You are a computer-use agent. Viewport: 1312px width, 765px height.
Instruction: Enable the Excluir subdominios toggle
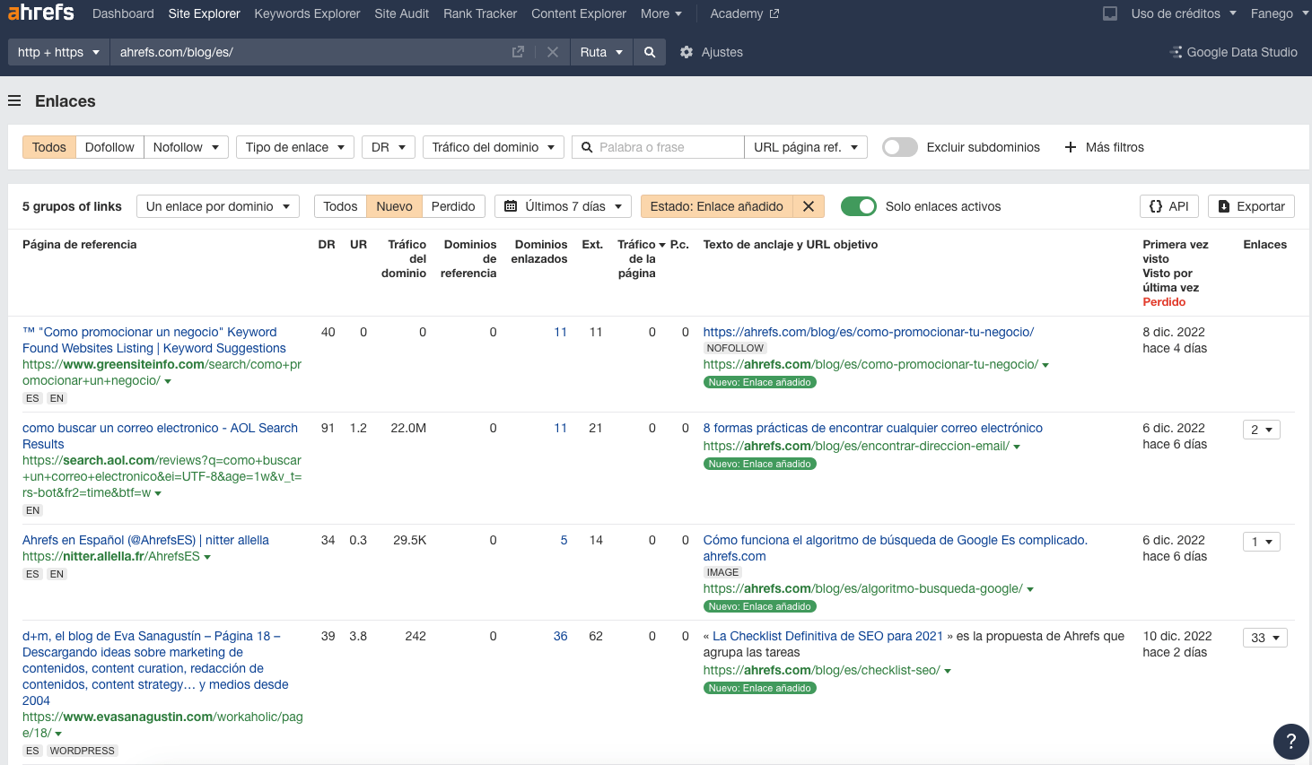[x=899, y=147]
